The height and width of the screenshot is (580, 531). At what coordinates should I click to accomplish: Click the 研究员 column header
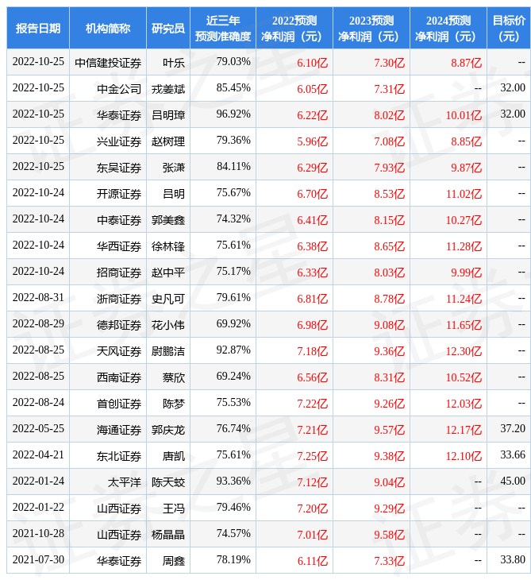(x=168, y=28)
